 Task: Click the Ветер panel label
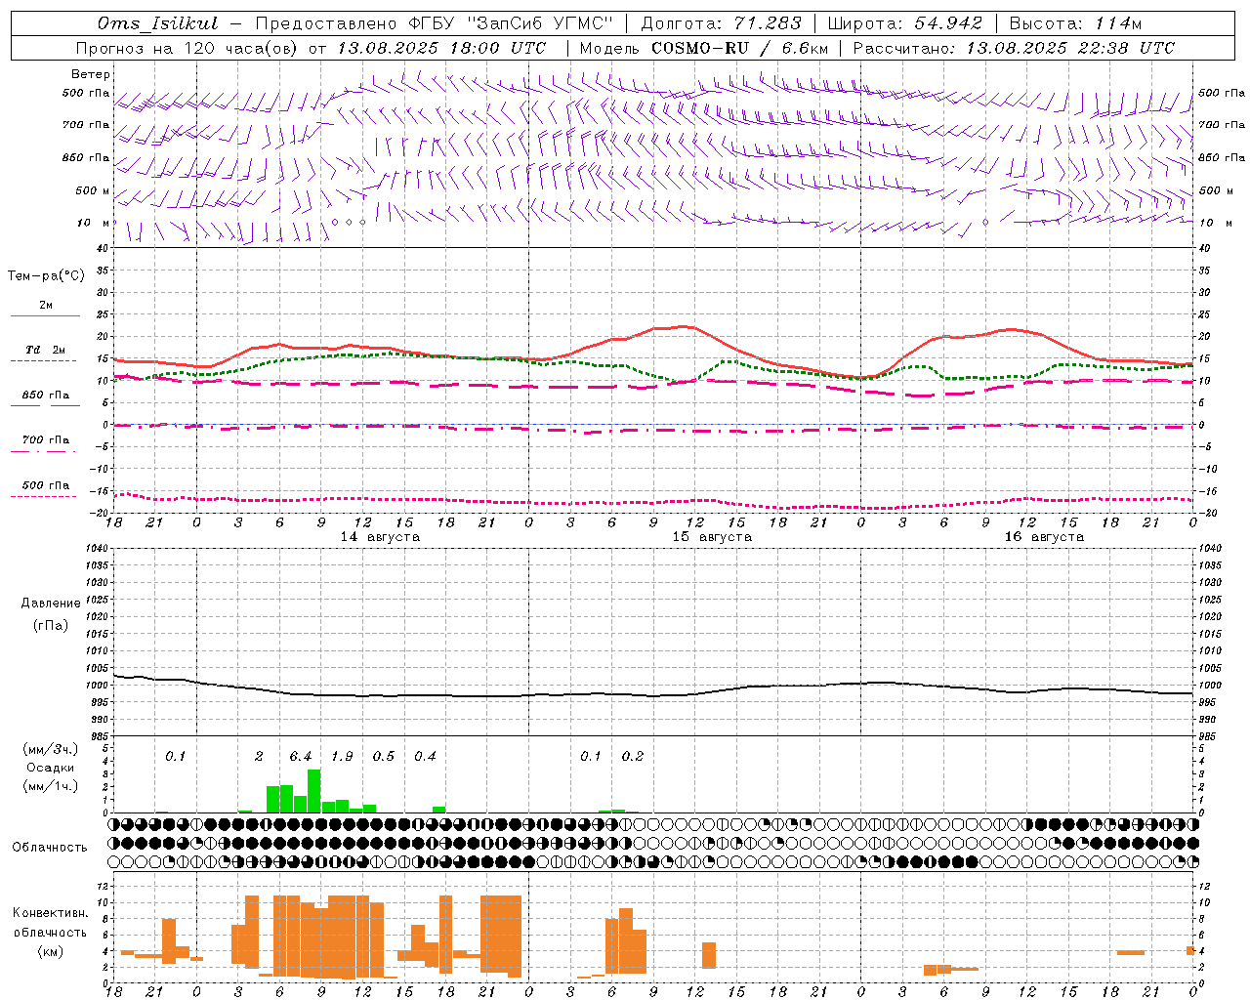click(x=91, y=74)
